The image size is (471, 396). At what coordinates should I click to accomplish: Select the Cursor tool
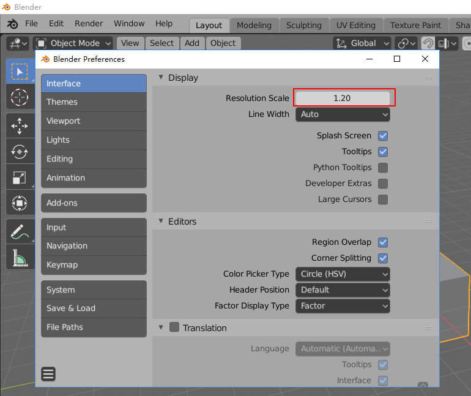pyautogui.click(x=20, y=97)
